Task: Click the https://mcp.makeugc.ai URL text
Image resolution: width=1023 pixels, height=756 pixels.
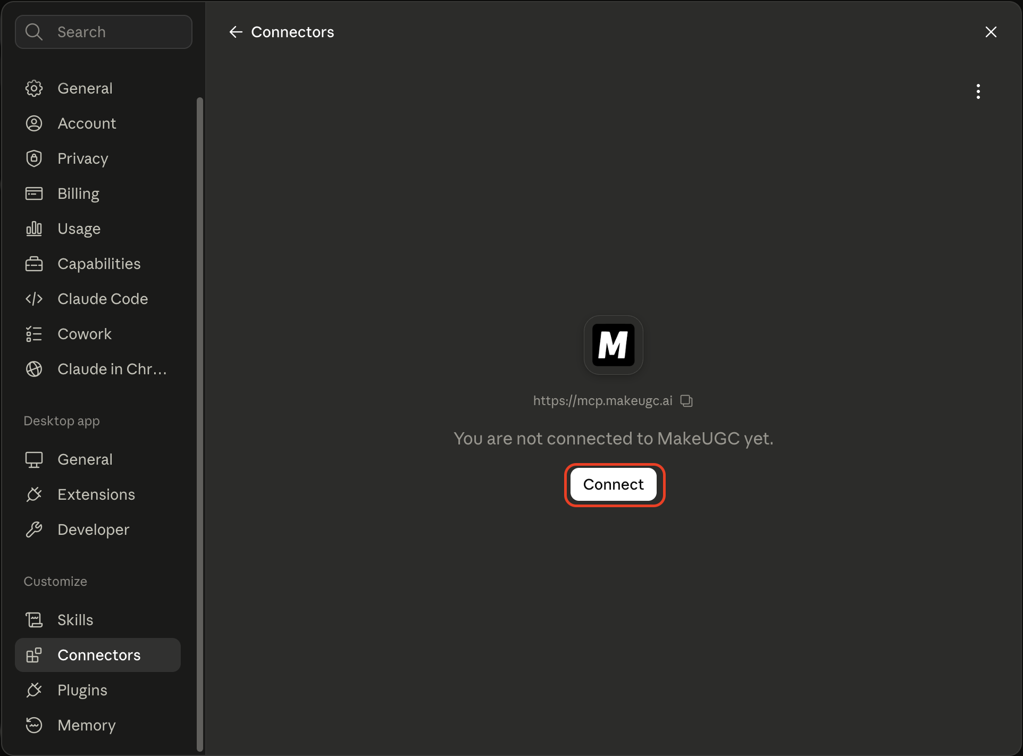Action: (x=603, y=401)
